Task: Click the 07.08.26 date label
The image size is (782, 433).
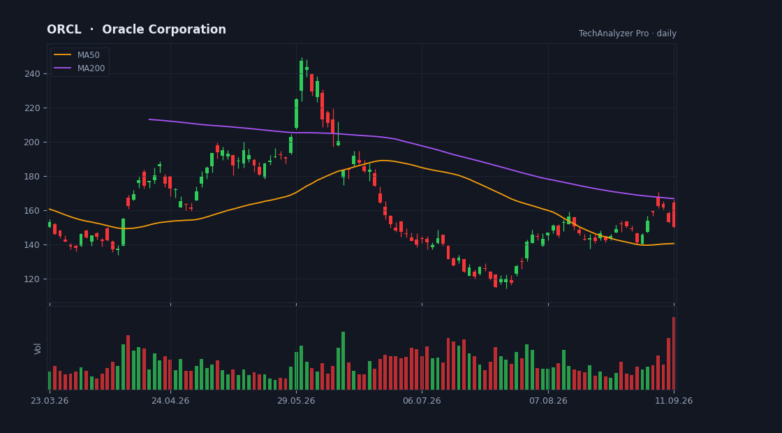Action: (x=548, y=401)
